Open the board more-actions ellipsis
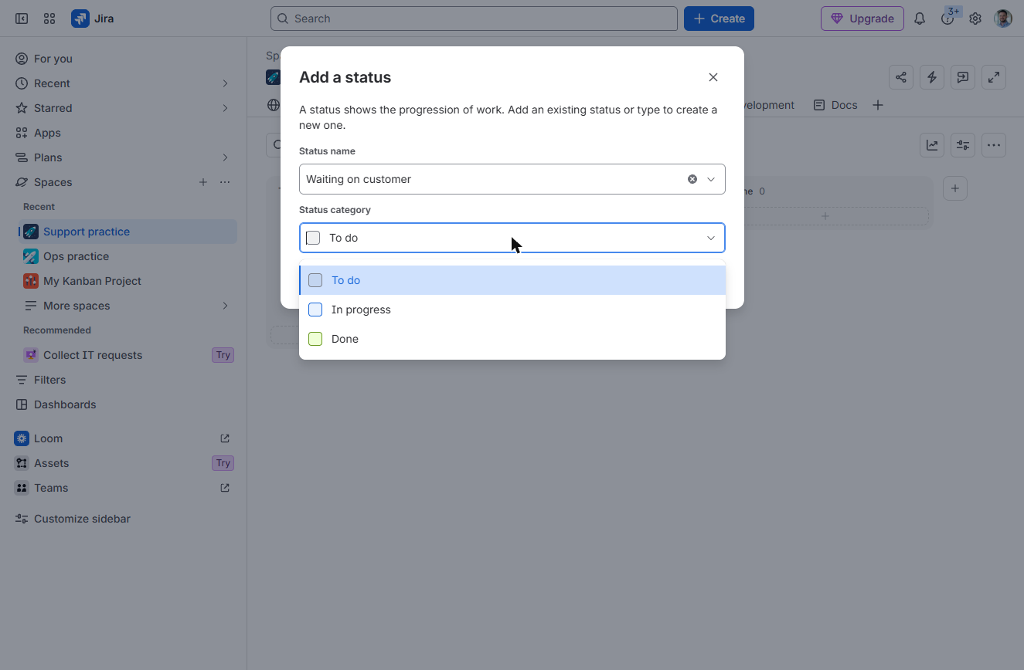This screenshot has height=670, width=1024. [994, 145]
